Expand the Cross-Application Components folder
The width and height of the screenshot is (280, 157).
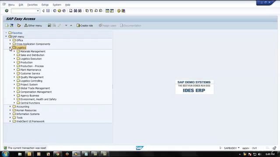coord(10,44)
